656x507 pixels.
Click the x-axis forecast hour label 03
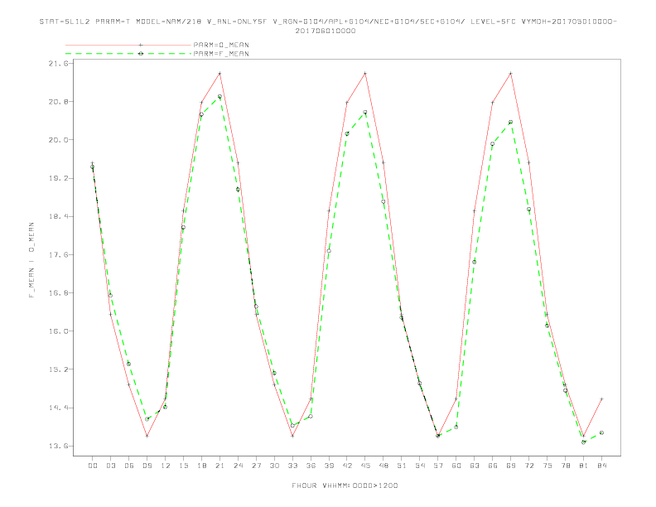coord(110,466)
